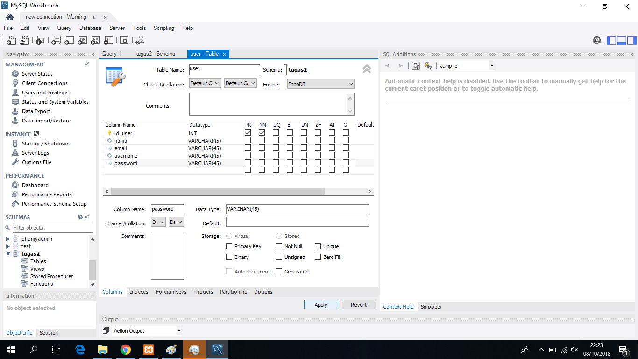
Task: Click the back arrow in SQL Additions
Action: tap(387, 66)
